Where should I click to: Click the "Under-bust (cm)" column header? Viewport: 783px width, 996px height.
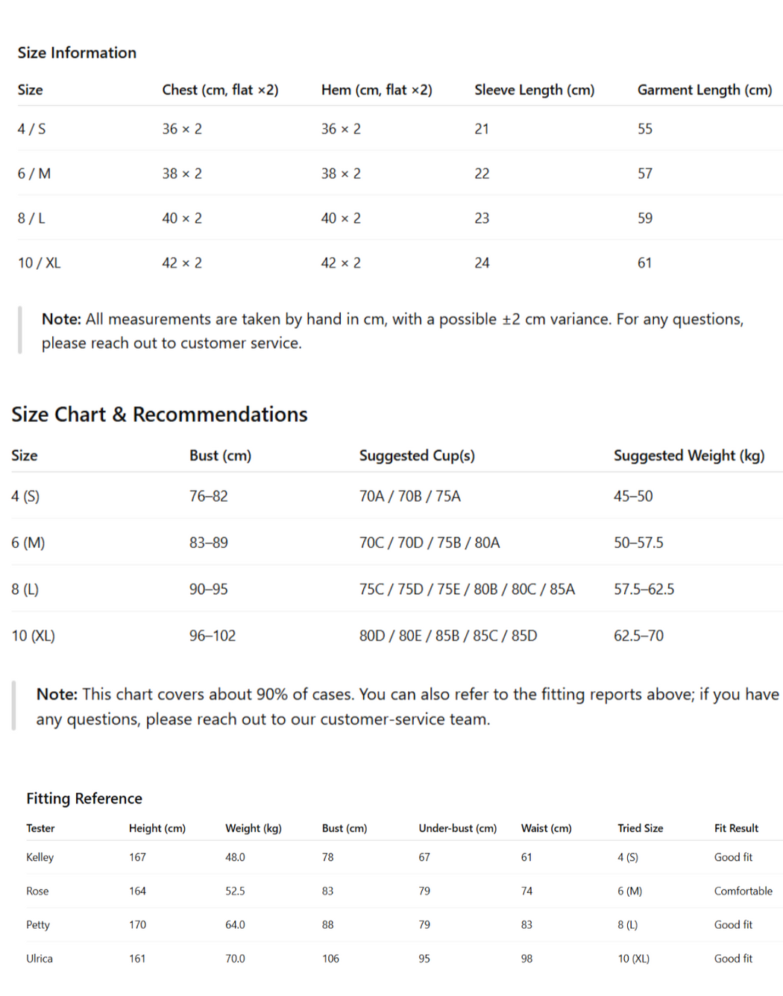457,828
